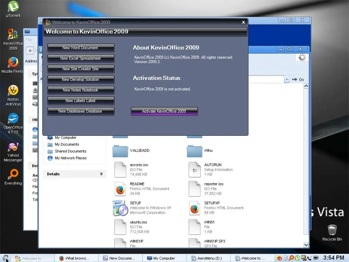Maximize the front Explorer window
Image resolution: width=349 pixels, height=262 pixels.
[289, 49]
